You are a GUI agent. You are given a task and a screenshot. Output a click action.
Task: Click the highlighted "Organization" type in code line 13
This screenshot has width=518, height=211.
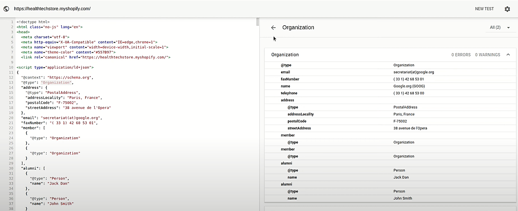pyautogui.click(x=56, y=82)
